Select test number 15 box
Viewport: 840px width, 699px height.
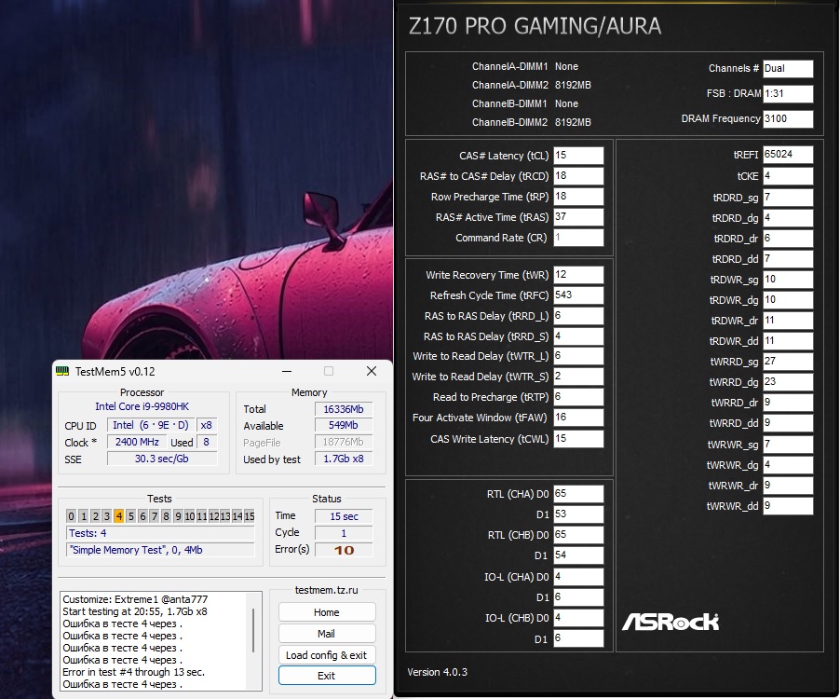(249, 516)
